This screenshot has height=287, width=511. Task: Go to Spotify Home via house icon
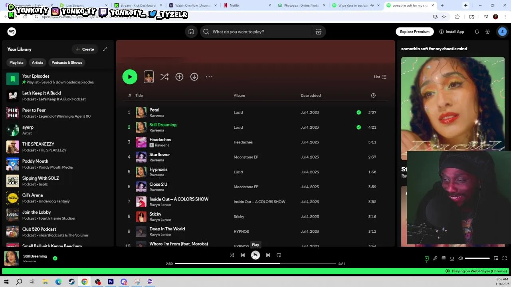(191, 31)
